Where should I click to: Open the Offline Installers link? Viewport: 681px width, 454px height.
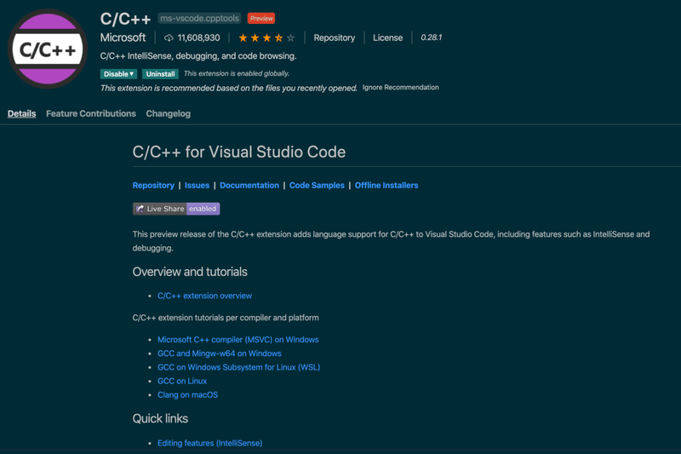click(386, 185)
